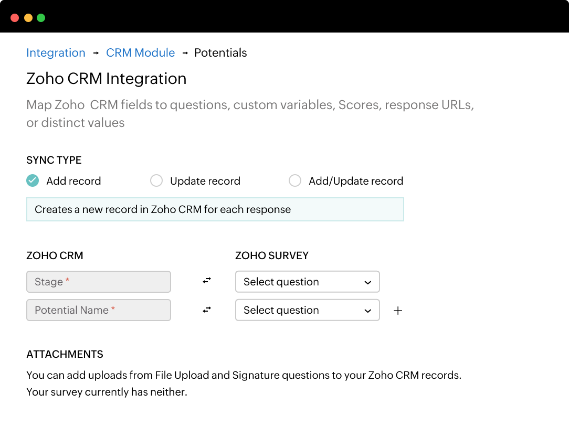The height and width of the screenshot is (447, 569).
Task: Click the 'You can add uploads' sentence
Action: point(244,375)
